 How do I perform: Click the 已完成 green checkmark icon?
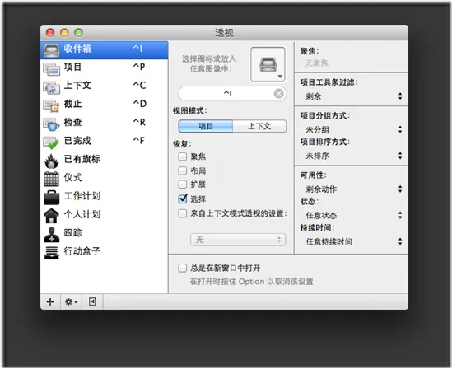coord(51,142)
